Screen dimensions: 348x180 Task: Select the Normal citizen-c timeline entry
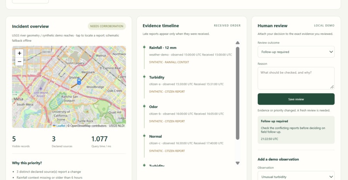(x=190, y=143)
